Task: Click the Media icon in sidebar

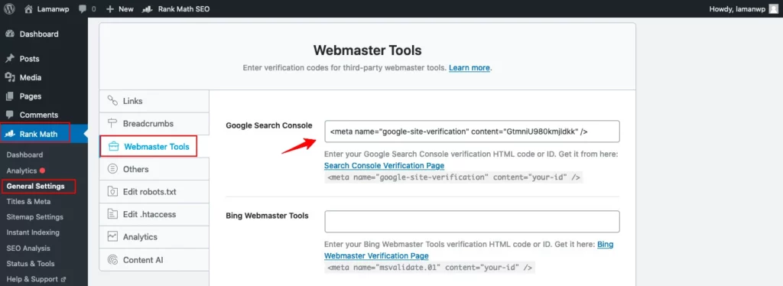Action: pos(9,77)
